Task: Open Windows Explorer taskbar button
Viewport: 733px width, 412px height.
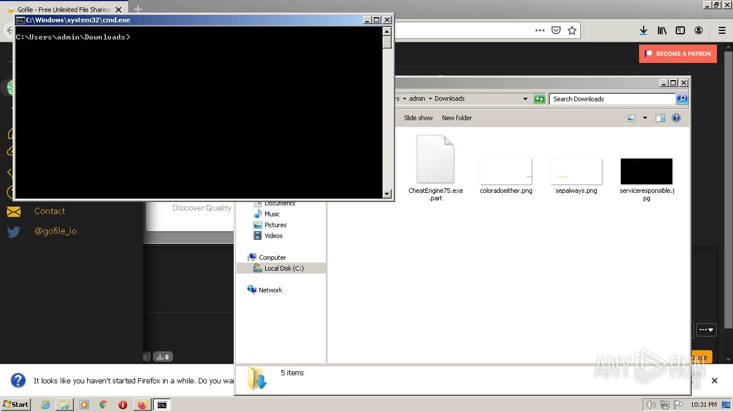Action: tap(65, 405)
